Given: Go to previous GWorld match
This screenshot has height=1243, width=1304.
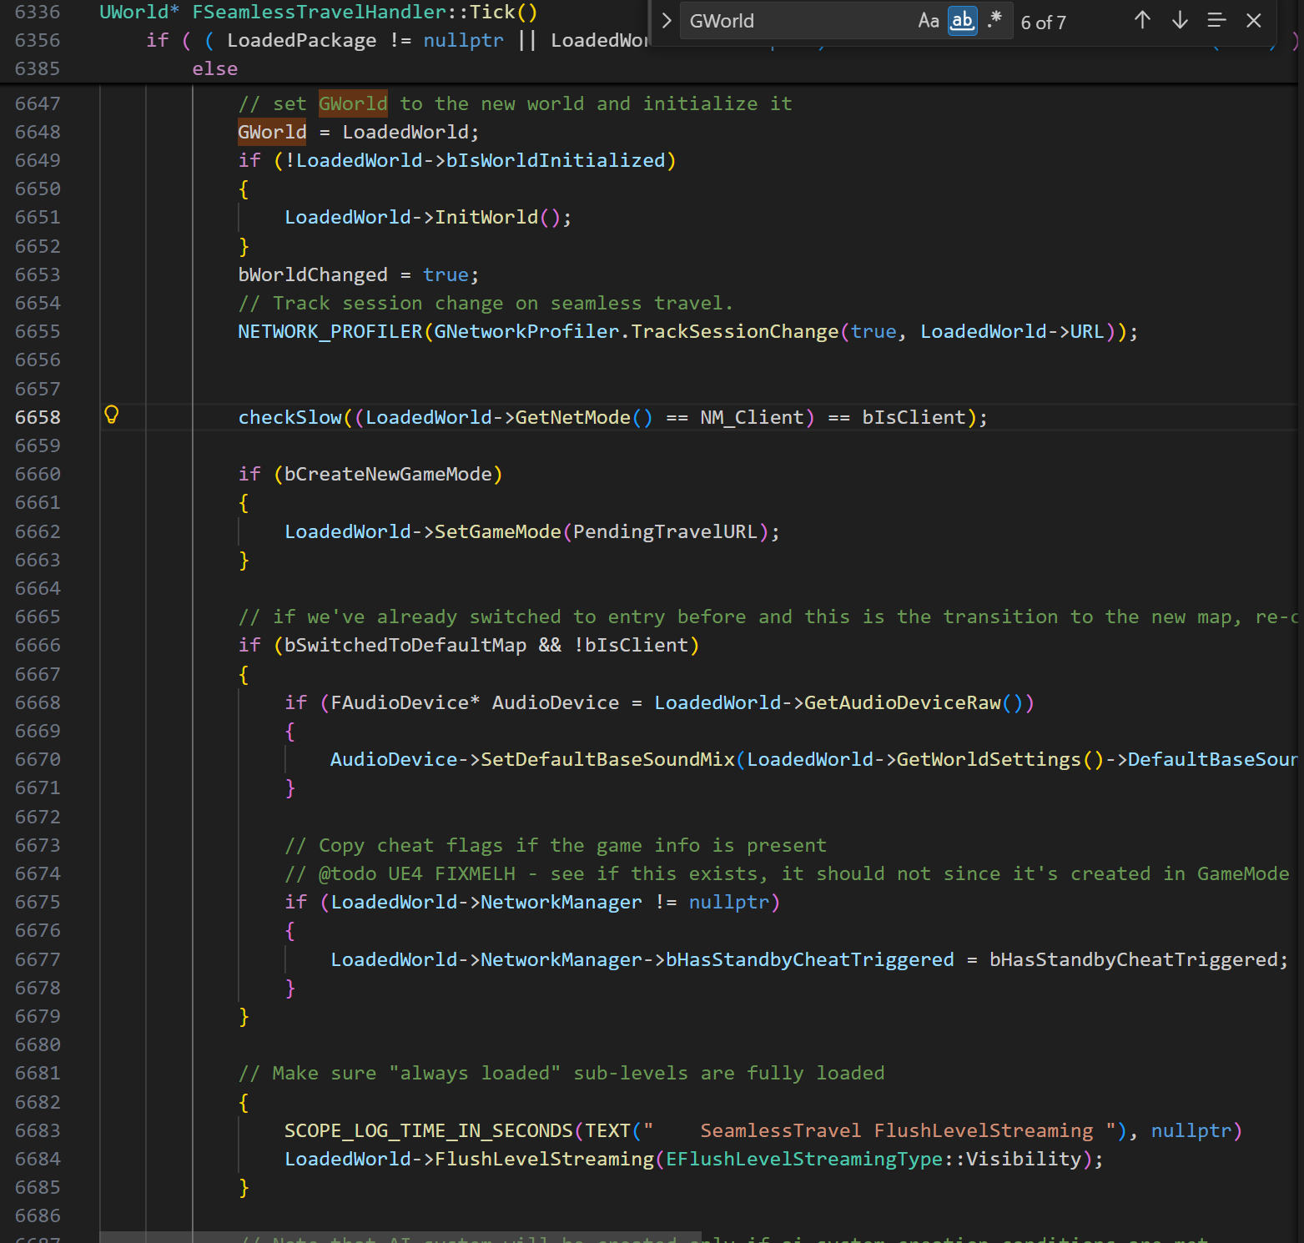Looking at the screenshot, I should 1142,21.
